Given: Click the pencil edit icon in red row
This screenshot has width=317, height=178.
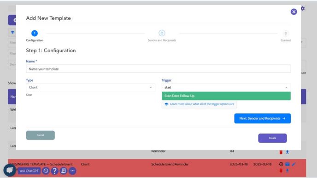Looking at the screenshot, I should click(294, 164).
